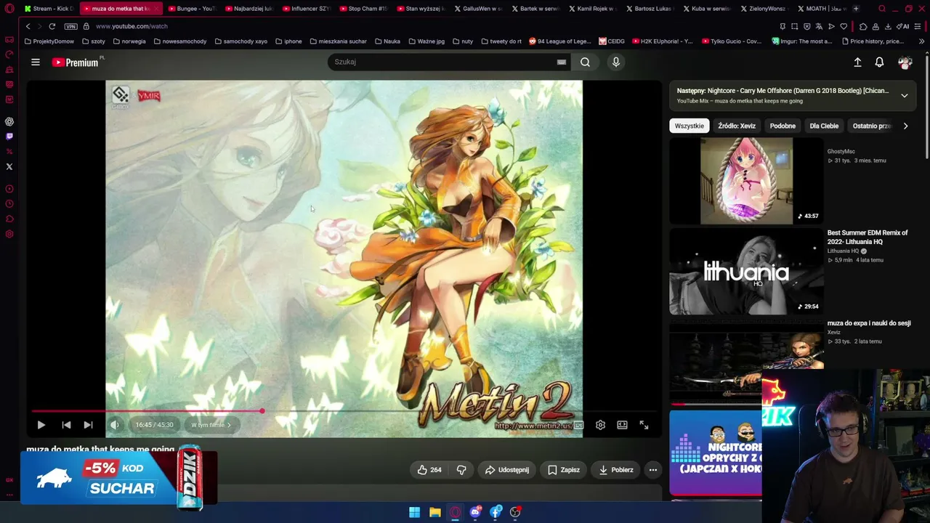The height and width of the screenshot is (523, 930).
Task: Show more filter chips with right arrow
Action: (905, 126)
